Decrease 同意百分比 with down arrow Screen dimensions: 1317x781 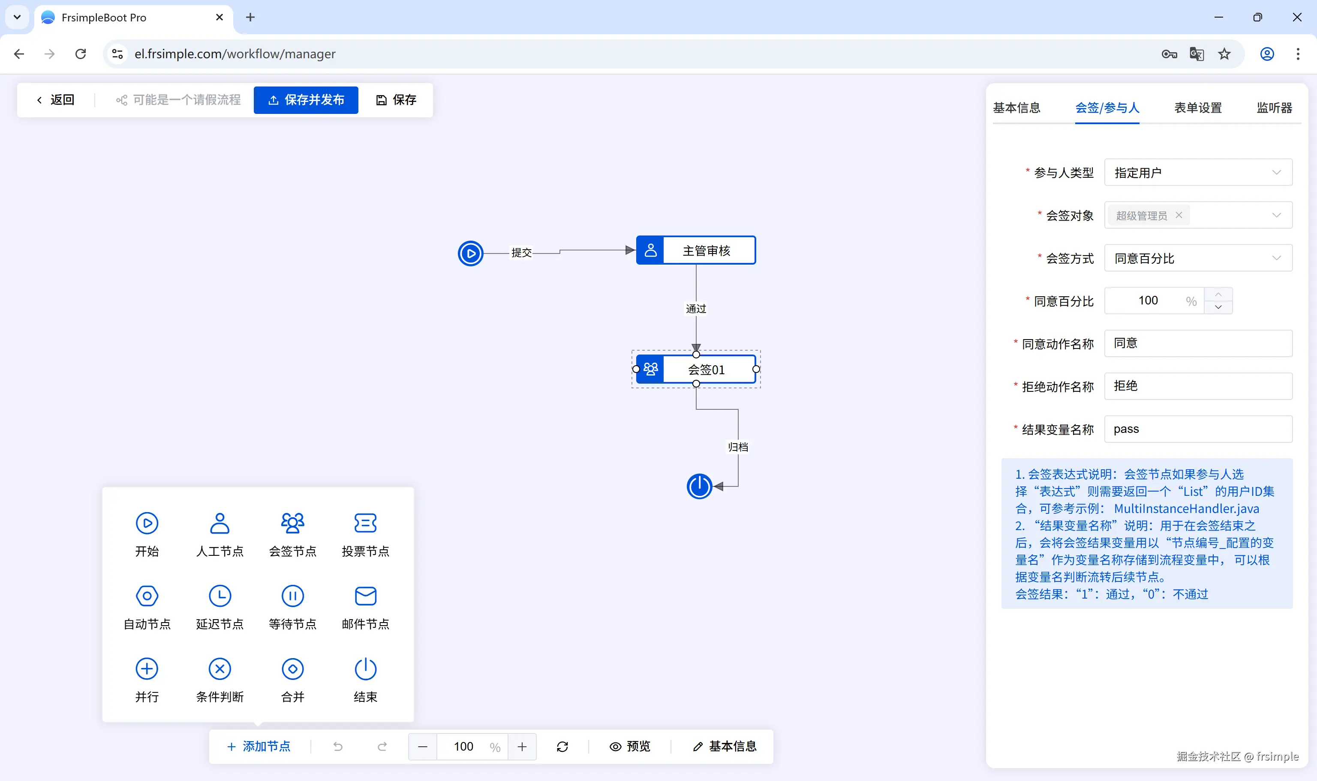tap(1218, 307)
